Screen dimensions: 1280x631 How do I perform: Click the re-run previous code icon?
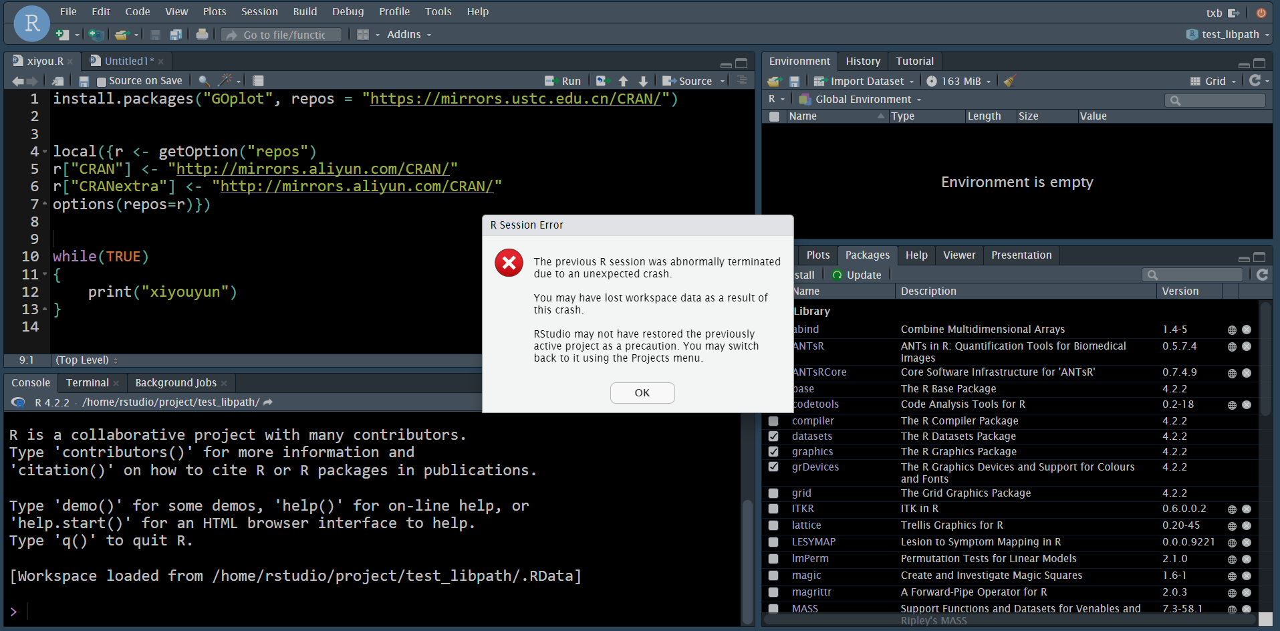coord(602,81)
